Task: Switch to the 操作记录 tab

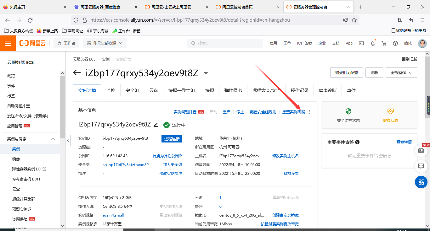Action: click(300, 90)
